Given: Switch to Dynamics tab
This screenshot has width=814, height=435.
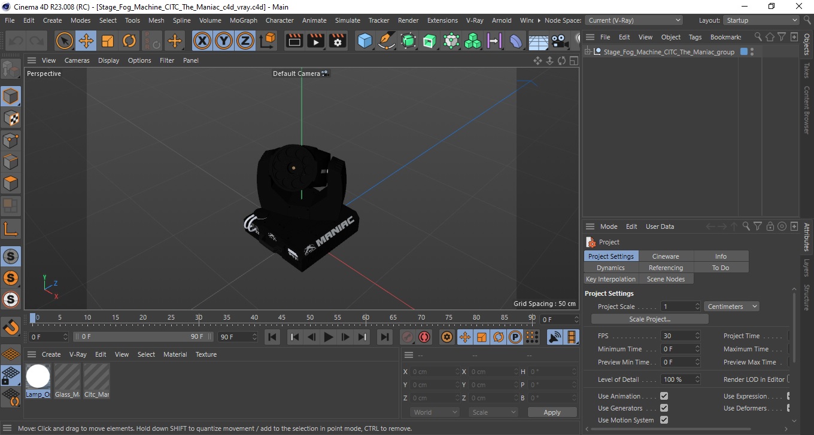Looking at the screenshot, I should point(610,268).
